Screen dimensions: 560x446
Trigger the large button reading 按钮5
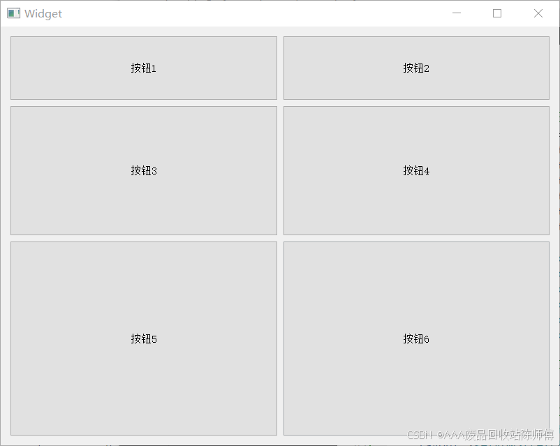(144, 339)
